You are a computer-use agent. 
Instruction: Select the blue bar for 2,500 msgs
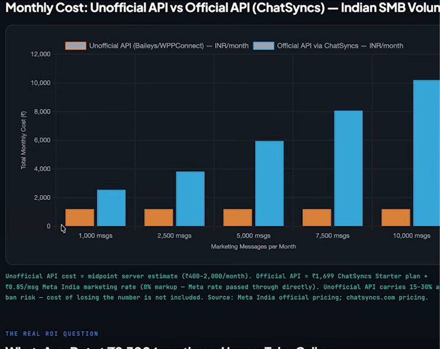pyautogui.click(x=190, y=199)
